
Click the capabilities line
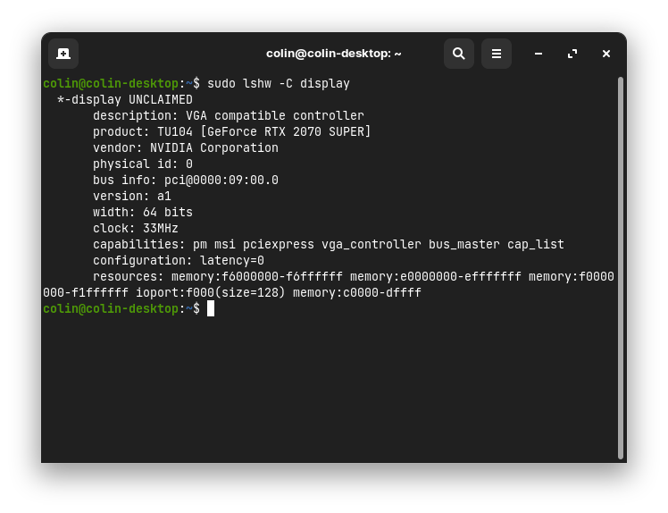click(329, 244)
